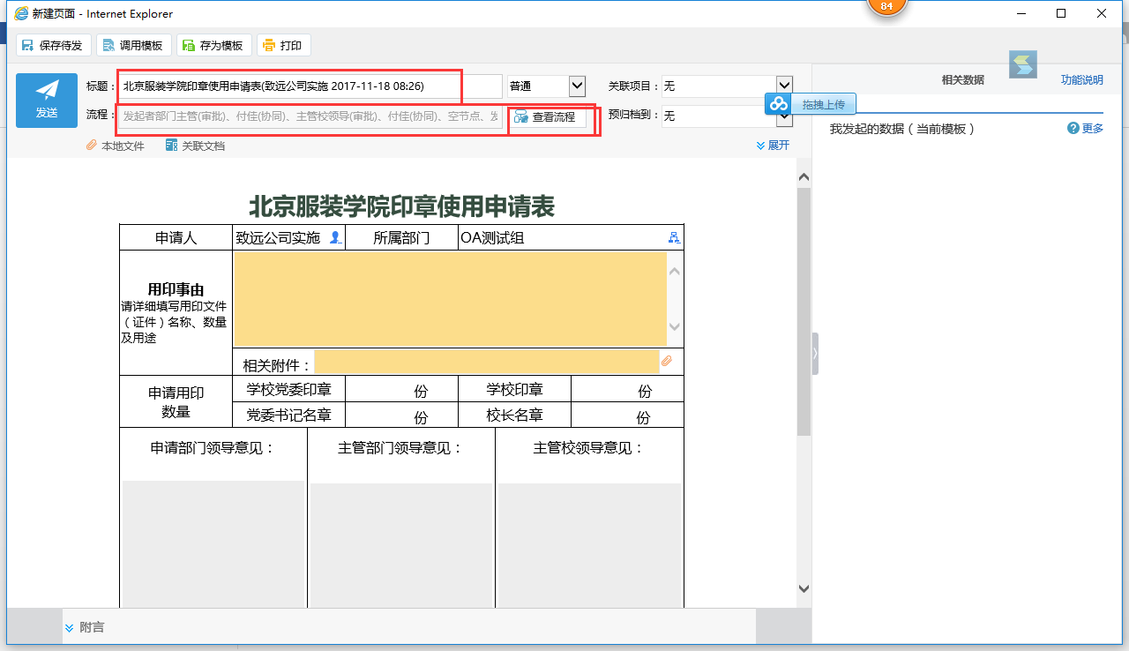The width and height of the screenshot is (1129, 651).
Task: Click into the 标题 title input field
Action: tap(310, 86)
